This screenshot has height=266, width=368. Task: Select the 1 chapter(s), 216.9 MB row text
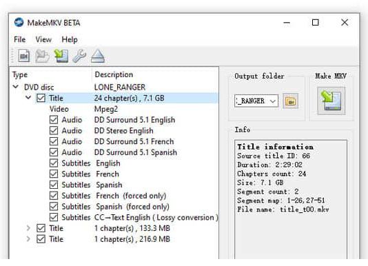tap(132, 239)
